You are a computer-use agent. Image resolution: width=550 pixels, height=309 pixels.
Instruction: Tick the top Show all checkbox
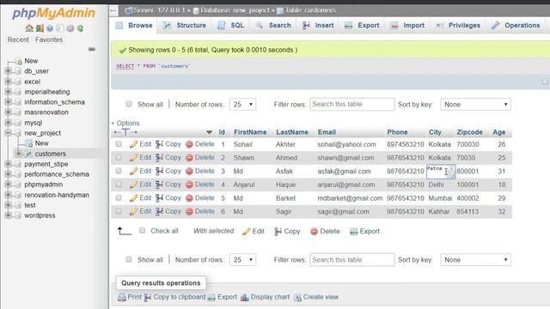point(129,104)
